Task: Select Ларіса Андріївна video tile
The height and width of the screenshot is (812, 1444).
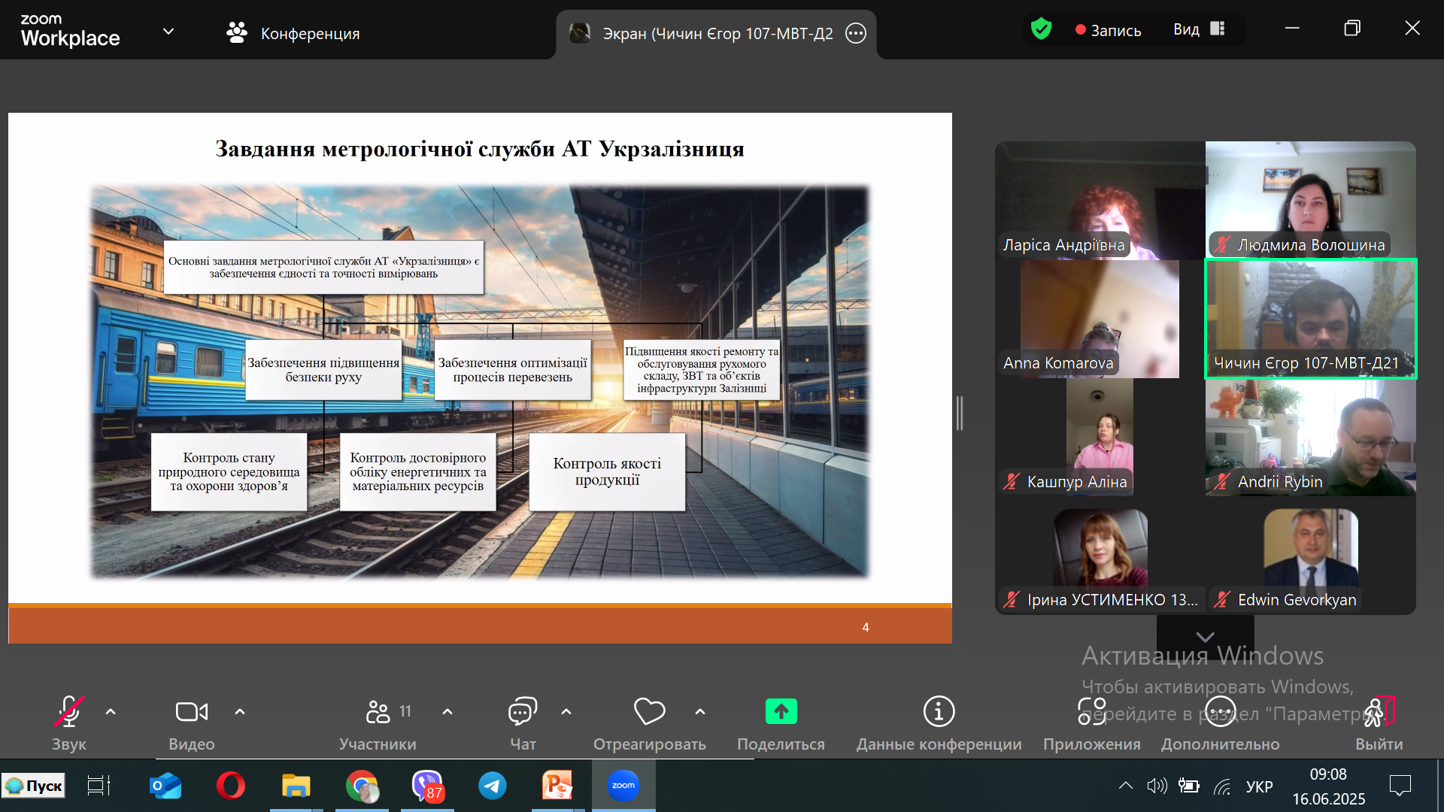Action: pyautogui.click(x=1100, y=201)
